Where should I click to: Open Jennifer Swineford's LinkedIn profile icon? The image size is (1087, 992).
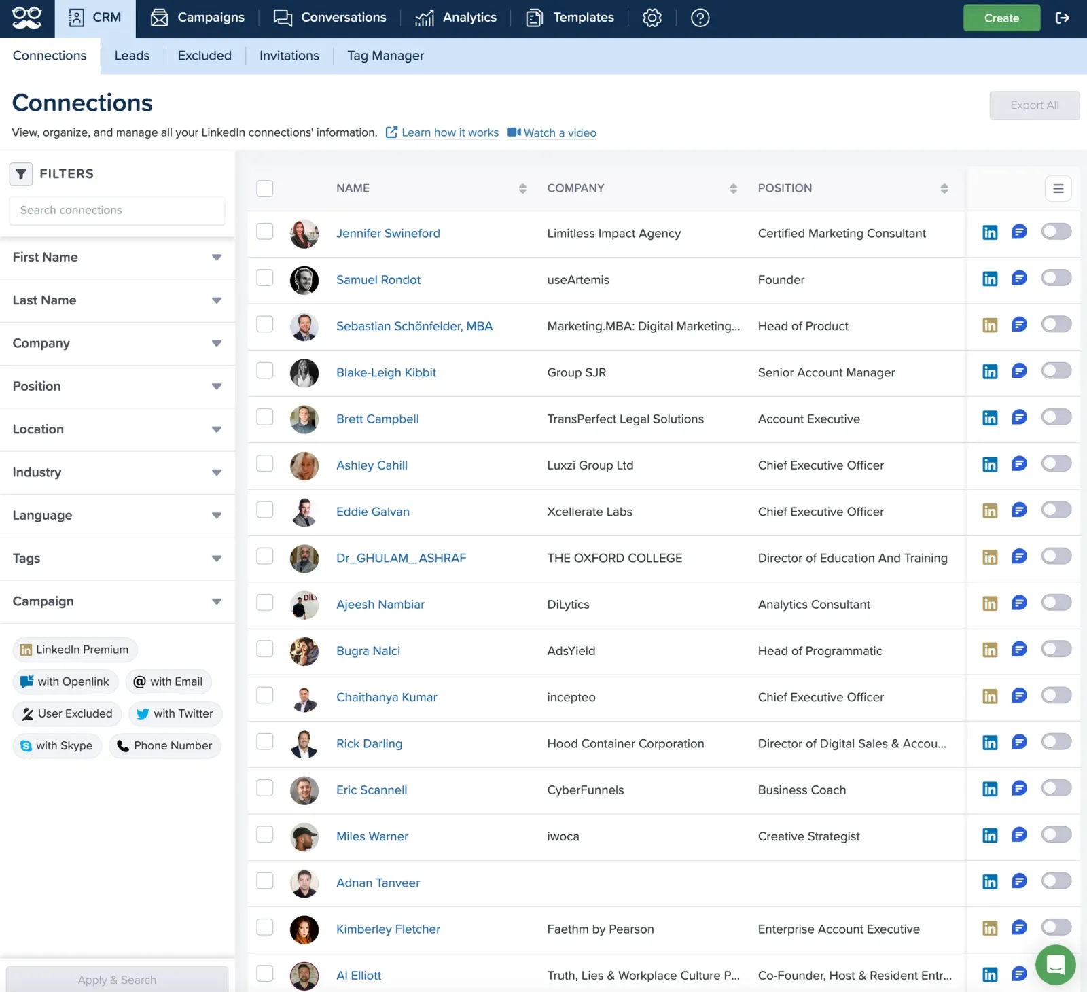pos(990,232)
